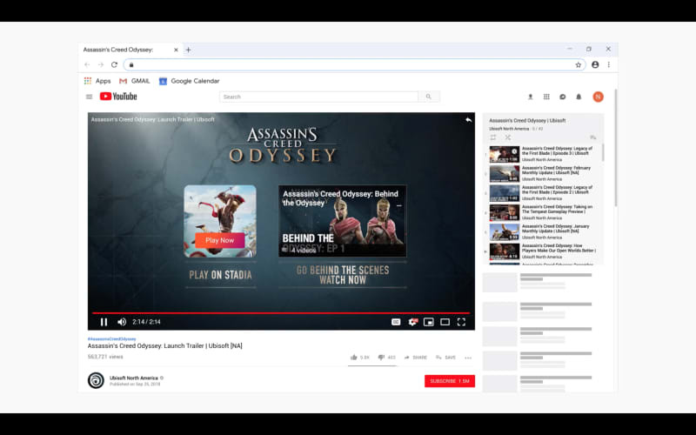This screenshot has height=435, width=696.
Task: Open the notifications bell
Action: (x=579, y=97)
